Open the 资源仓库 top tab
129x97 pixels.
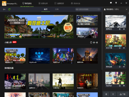point(43,3)
